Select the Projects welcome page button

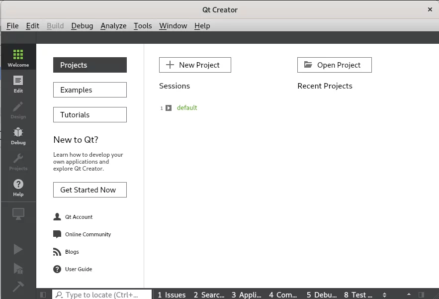[90, 65]
